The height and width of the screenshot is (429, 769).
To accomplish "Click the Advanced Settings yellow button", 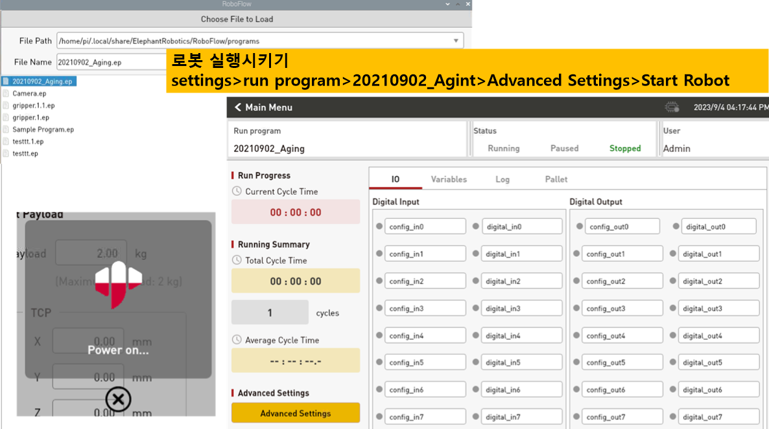I will point(296,413).
